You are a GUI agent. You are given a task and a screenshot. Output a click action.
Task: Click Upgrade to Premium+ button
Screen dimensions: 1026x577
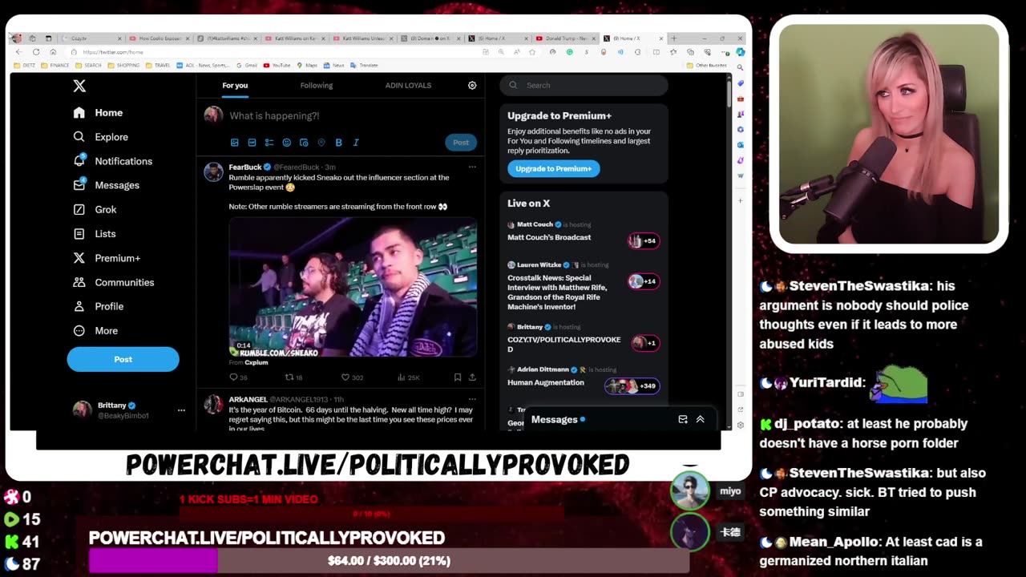coord(553,168)
